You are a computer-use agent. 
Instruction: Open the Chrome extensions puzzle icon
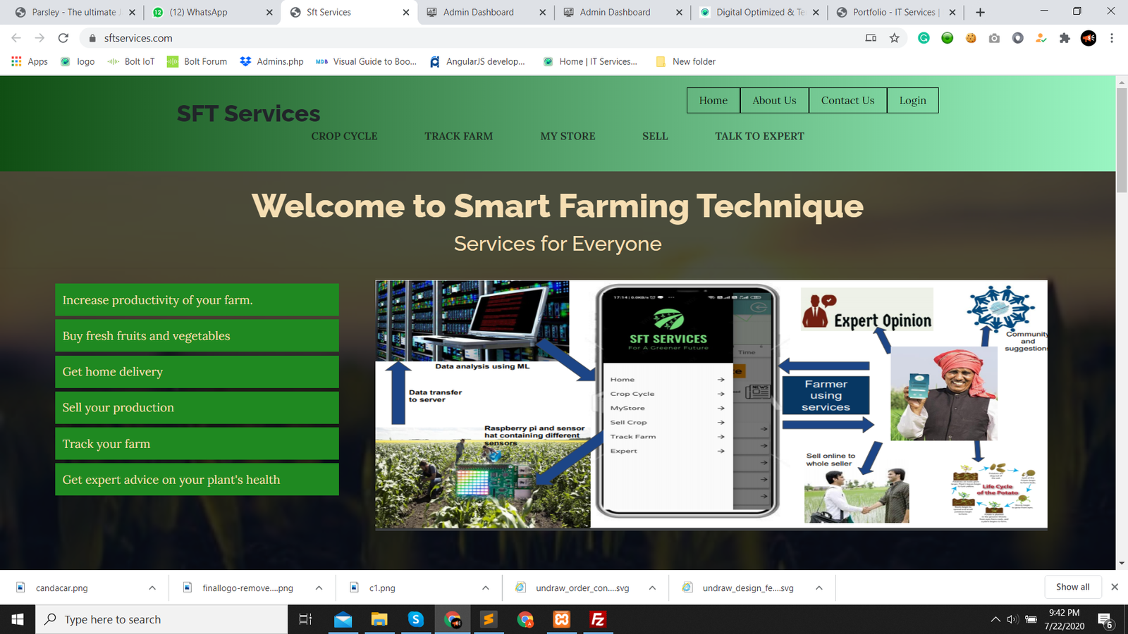click(x=1065, y=38)
